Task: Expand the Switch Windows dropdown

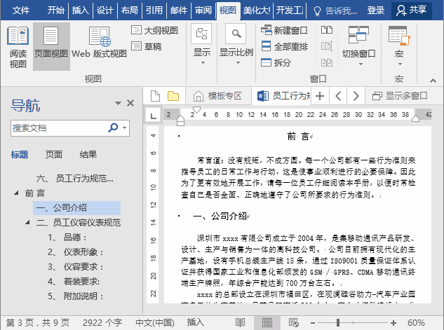Action: [358, 46]
